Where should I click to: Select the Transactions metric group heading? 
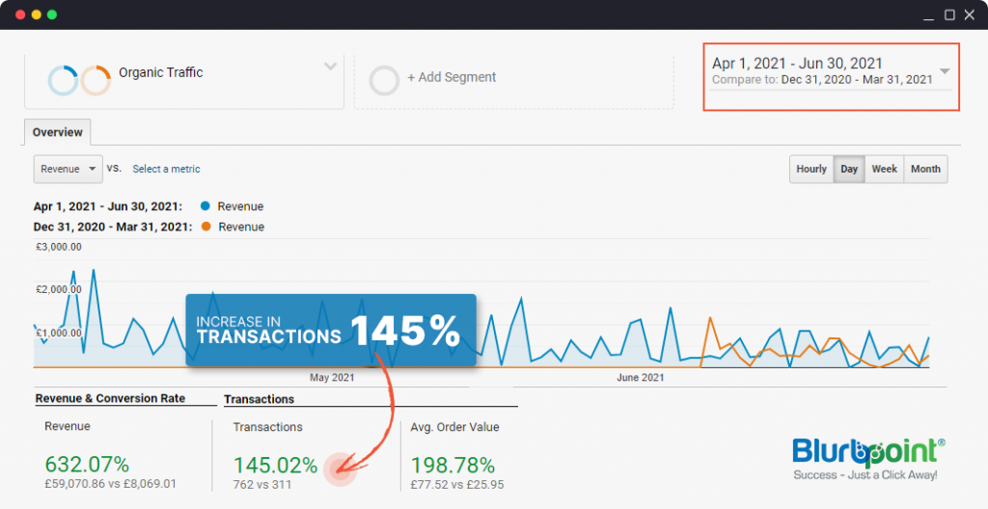pyautogui.click(x=259, y=399)
